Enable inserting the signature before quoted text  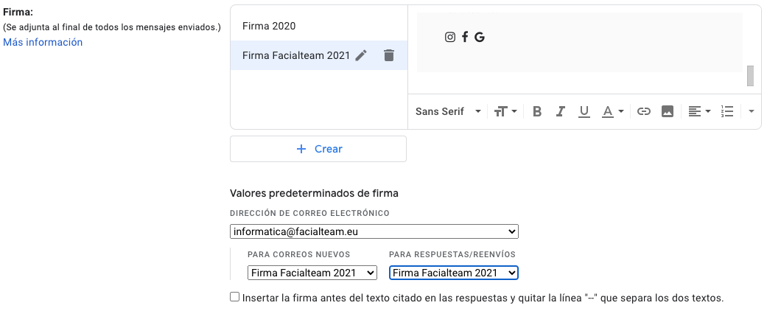235,297
